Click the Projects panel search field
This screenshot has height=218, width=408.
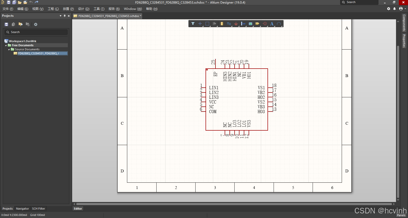pyautogui.click(x=36, y=32)
